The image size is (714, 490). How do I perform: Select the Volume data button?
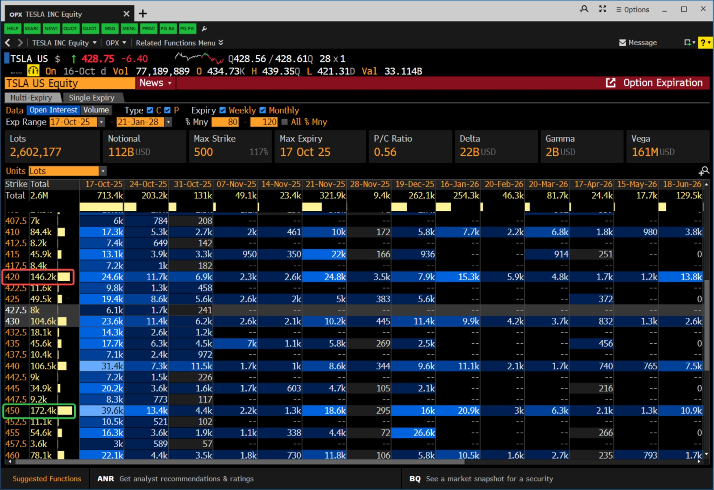(x=96, y=110)
